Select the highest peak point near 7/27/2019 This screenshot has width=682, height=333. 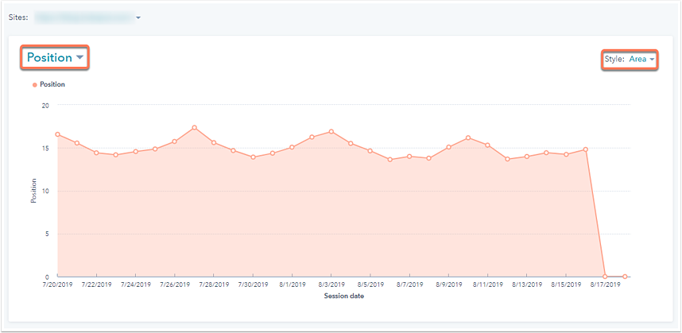(194, 127)
